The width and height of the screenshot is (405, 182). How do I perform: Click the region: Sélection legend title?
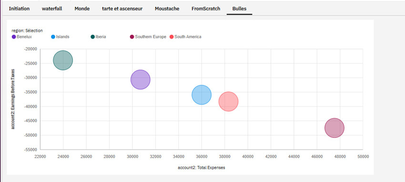27,30
